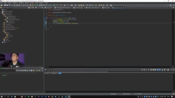175x98 pixels.
Task: Open Visual Studio Code from taskbar
Action: (45, 97)
